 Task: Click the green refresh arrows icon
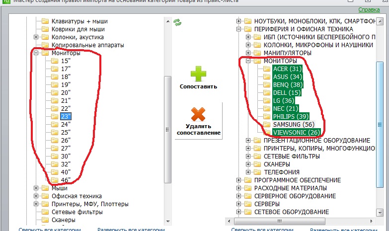pos(177,22)
